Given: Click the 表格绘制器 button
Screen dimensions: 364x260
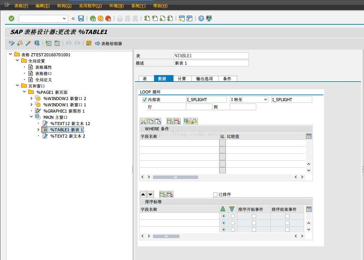Looking at the screenshot, I should pos(108,43).
